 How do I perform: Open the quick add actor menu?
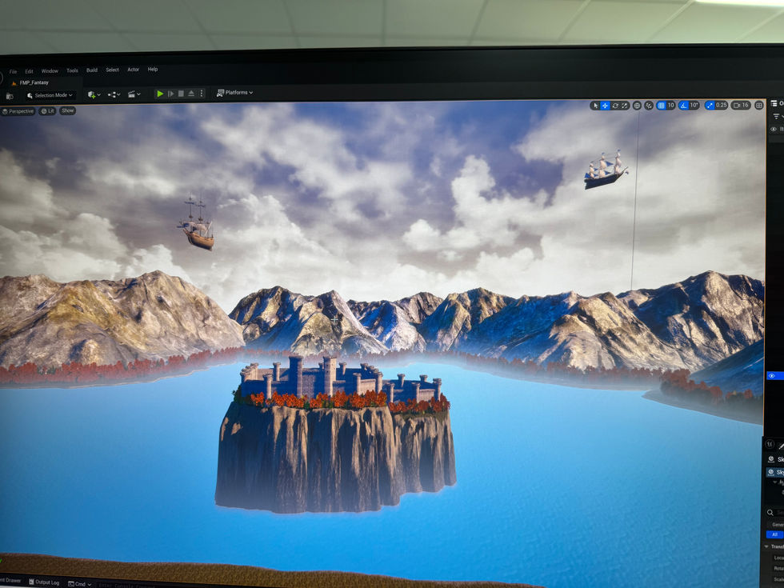[94, 94]
